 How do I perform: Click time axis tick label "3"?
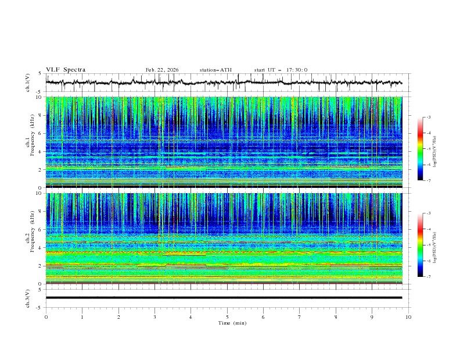154,317
